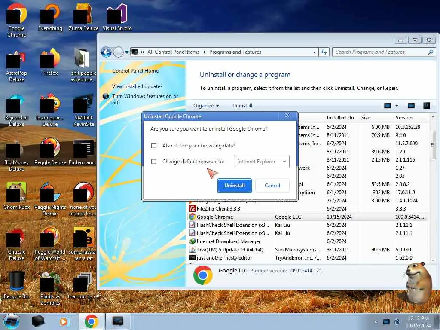Click the Back arrow in Control Panel
The width and height of the screenshot is (440, 330).
coord(107,52)
